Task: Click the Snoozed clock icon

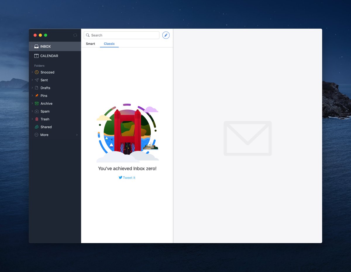Action: pyautogui.click(x=37, y=72)
